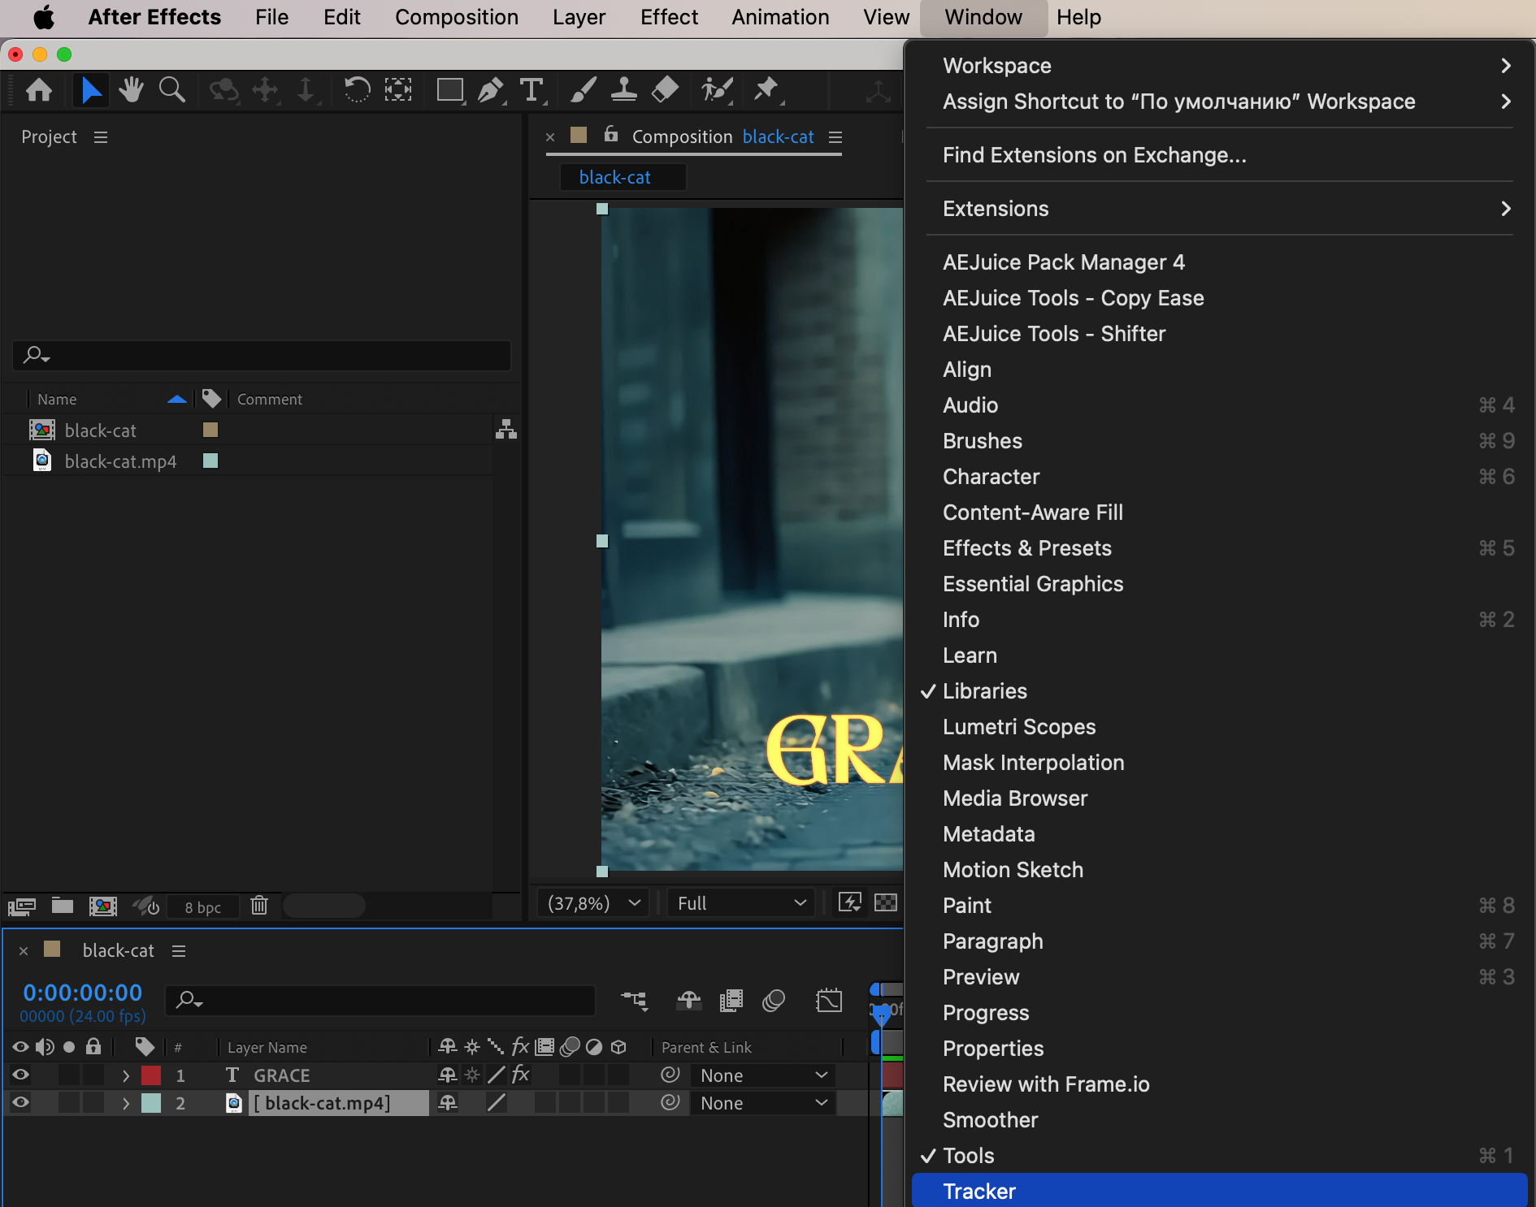The height and width of the screenshot is (1207, 1536).
Task: Click the 8 bpc color depth button
Action: click(x=202, y=907)
